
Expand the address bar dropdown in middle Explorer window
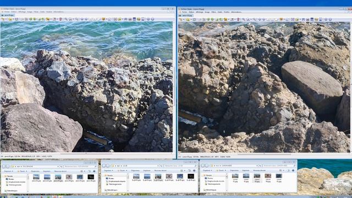tap(158, 166)
